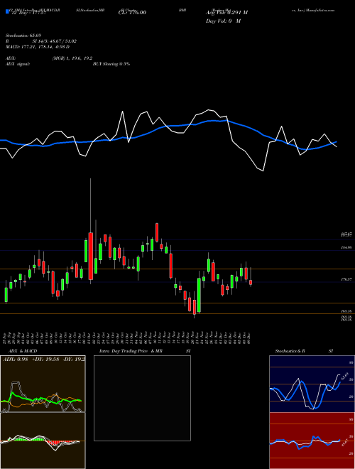This screenshot has height=469, width=355.
Task: Select the closing price CL: 176.00
Action: tap(132, 13)
